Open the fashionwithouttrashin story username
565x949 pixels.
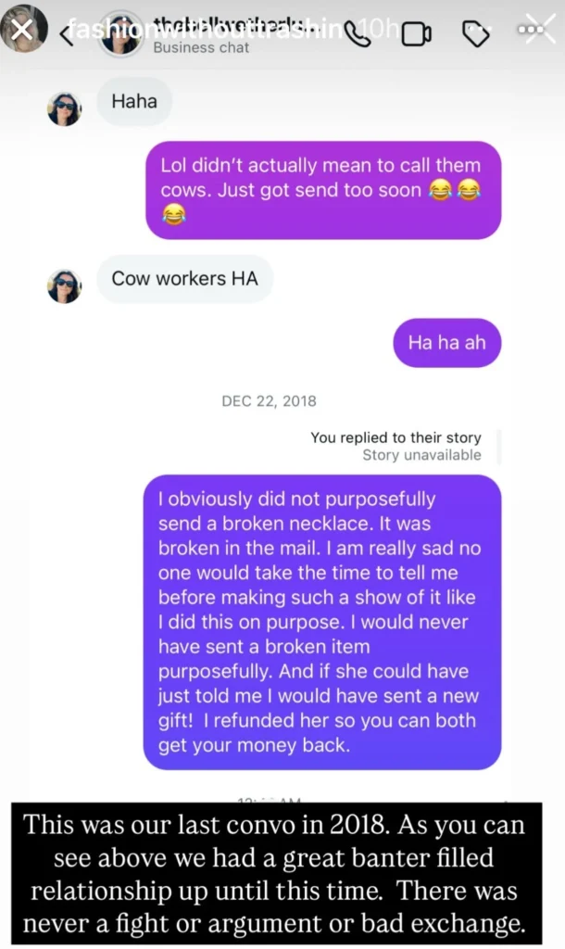pos(205,29)
